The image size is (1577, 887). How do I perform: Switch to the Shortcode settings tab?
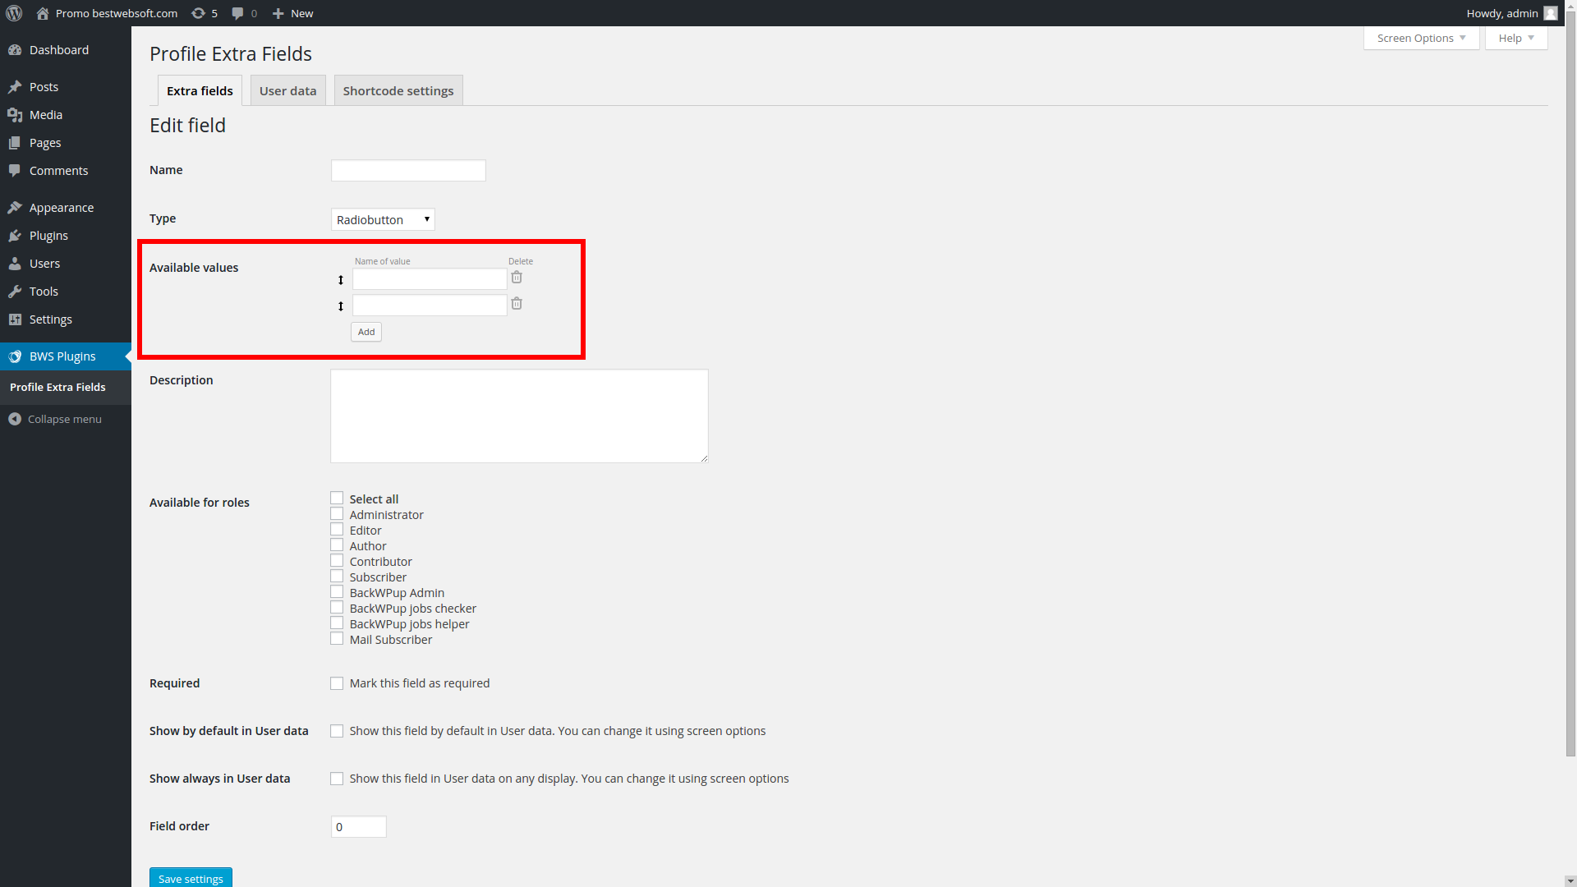coord(398,90)
